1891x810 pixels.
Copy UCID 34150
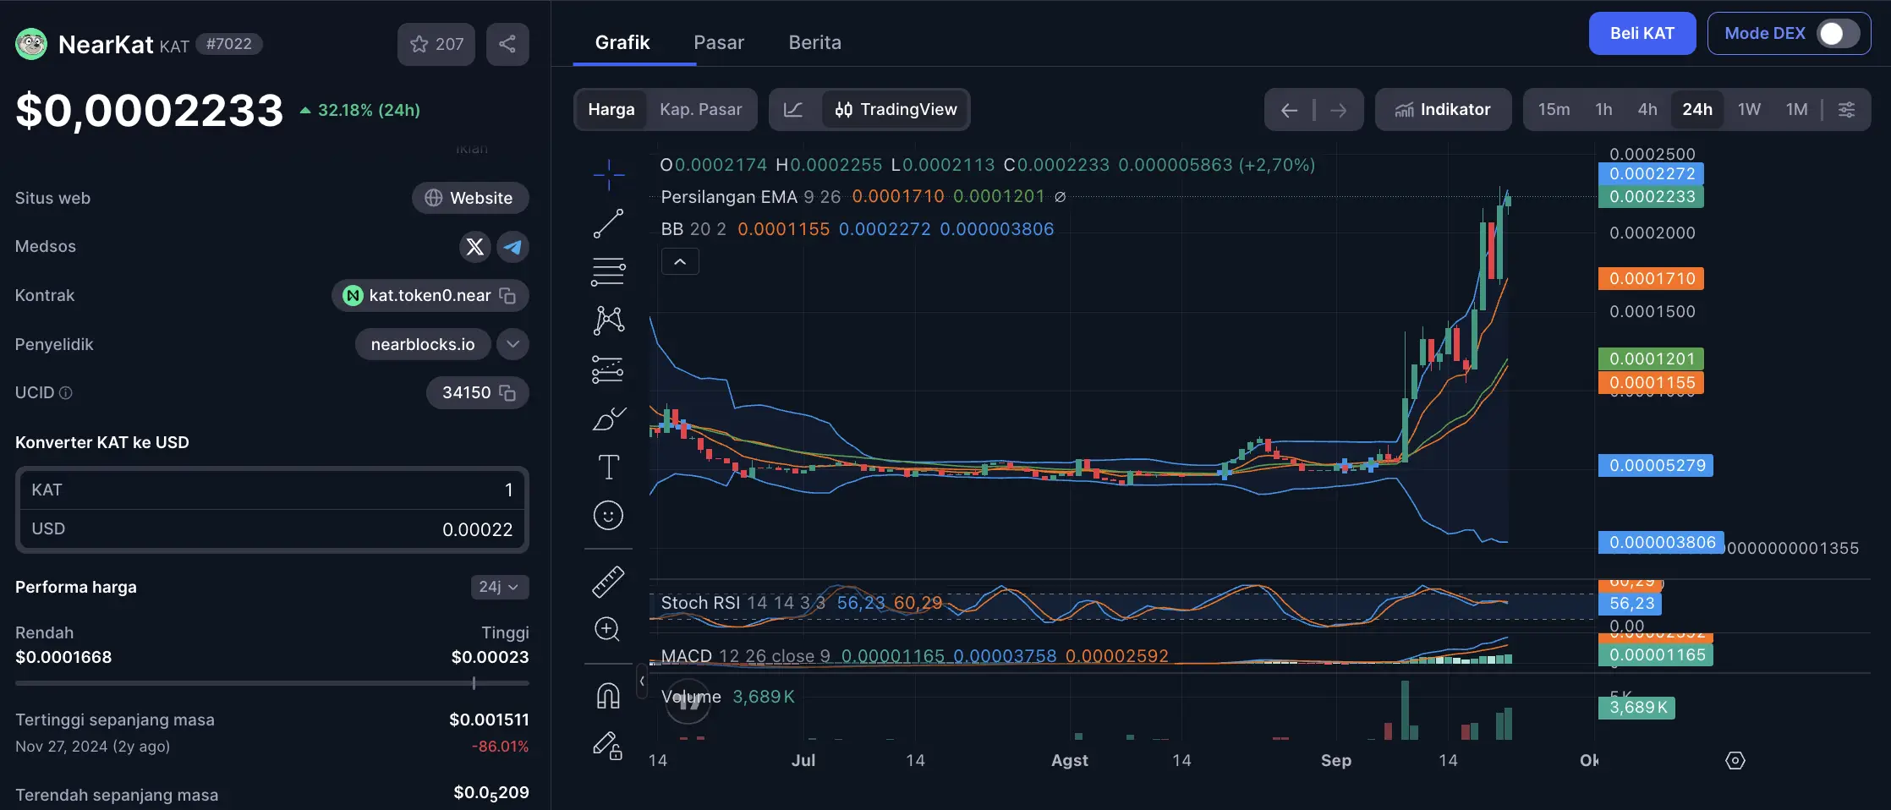[507, 393]
